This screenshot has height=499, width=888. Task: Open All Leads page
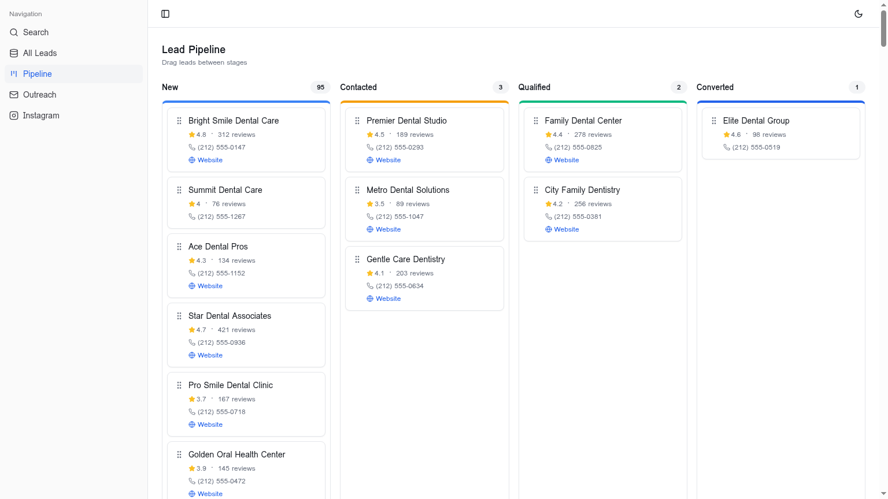[x=73, y=53]
